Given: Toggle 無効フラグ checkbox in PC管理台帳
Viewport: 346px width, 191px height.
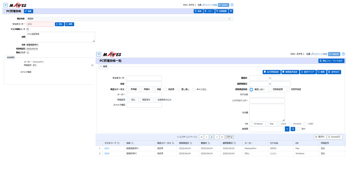Looking at the screenshot, I should [x=28, y=53].
